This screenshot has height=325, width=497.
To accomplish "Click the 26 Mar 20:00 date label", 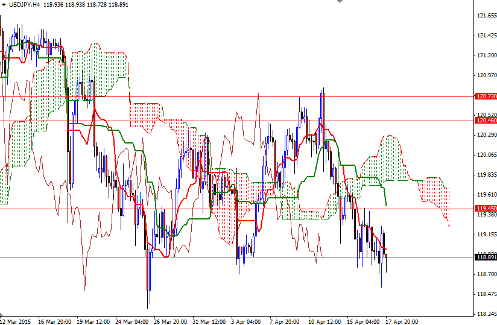I will tap(171, 322).
